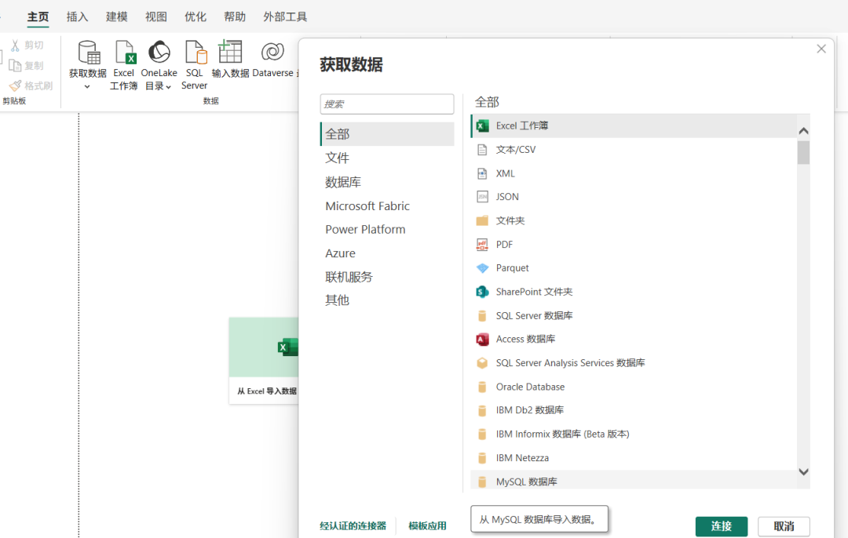This screenshot has height=538, width=848.
Task: Select the IBM Netezza icon
Action: tap(482, 458)
